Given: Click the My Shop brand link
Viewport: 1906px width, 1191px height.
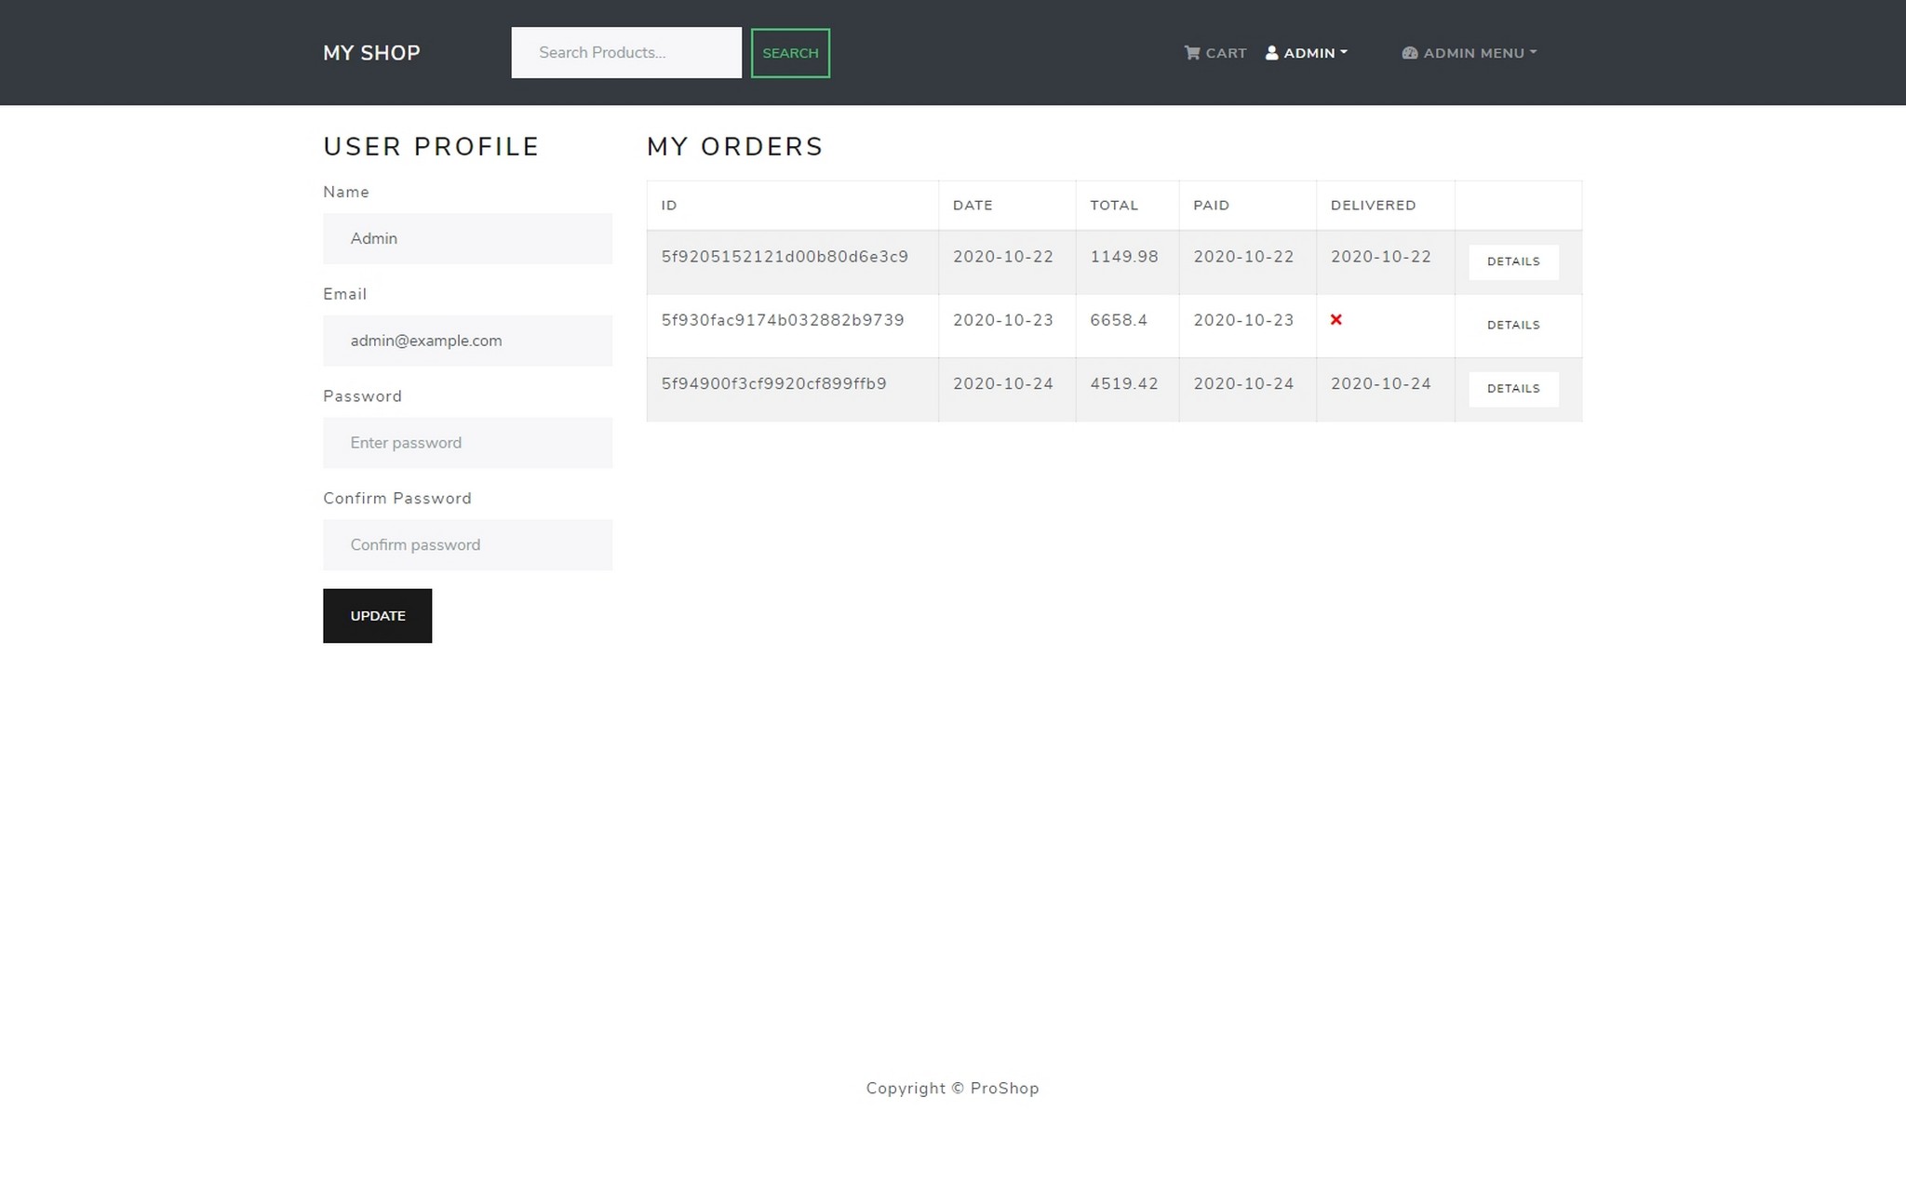Looking at the screenshot, I should coord(371,53).
